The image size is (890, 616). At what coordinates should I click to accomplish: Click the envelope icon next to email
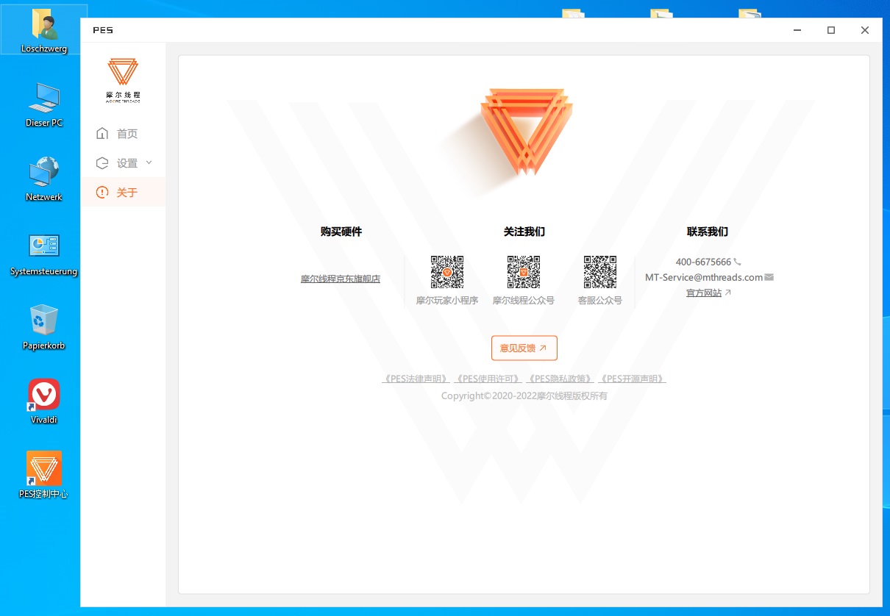tap(769, 277)
